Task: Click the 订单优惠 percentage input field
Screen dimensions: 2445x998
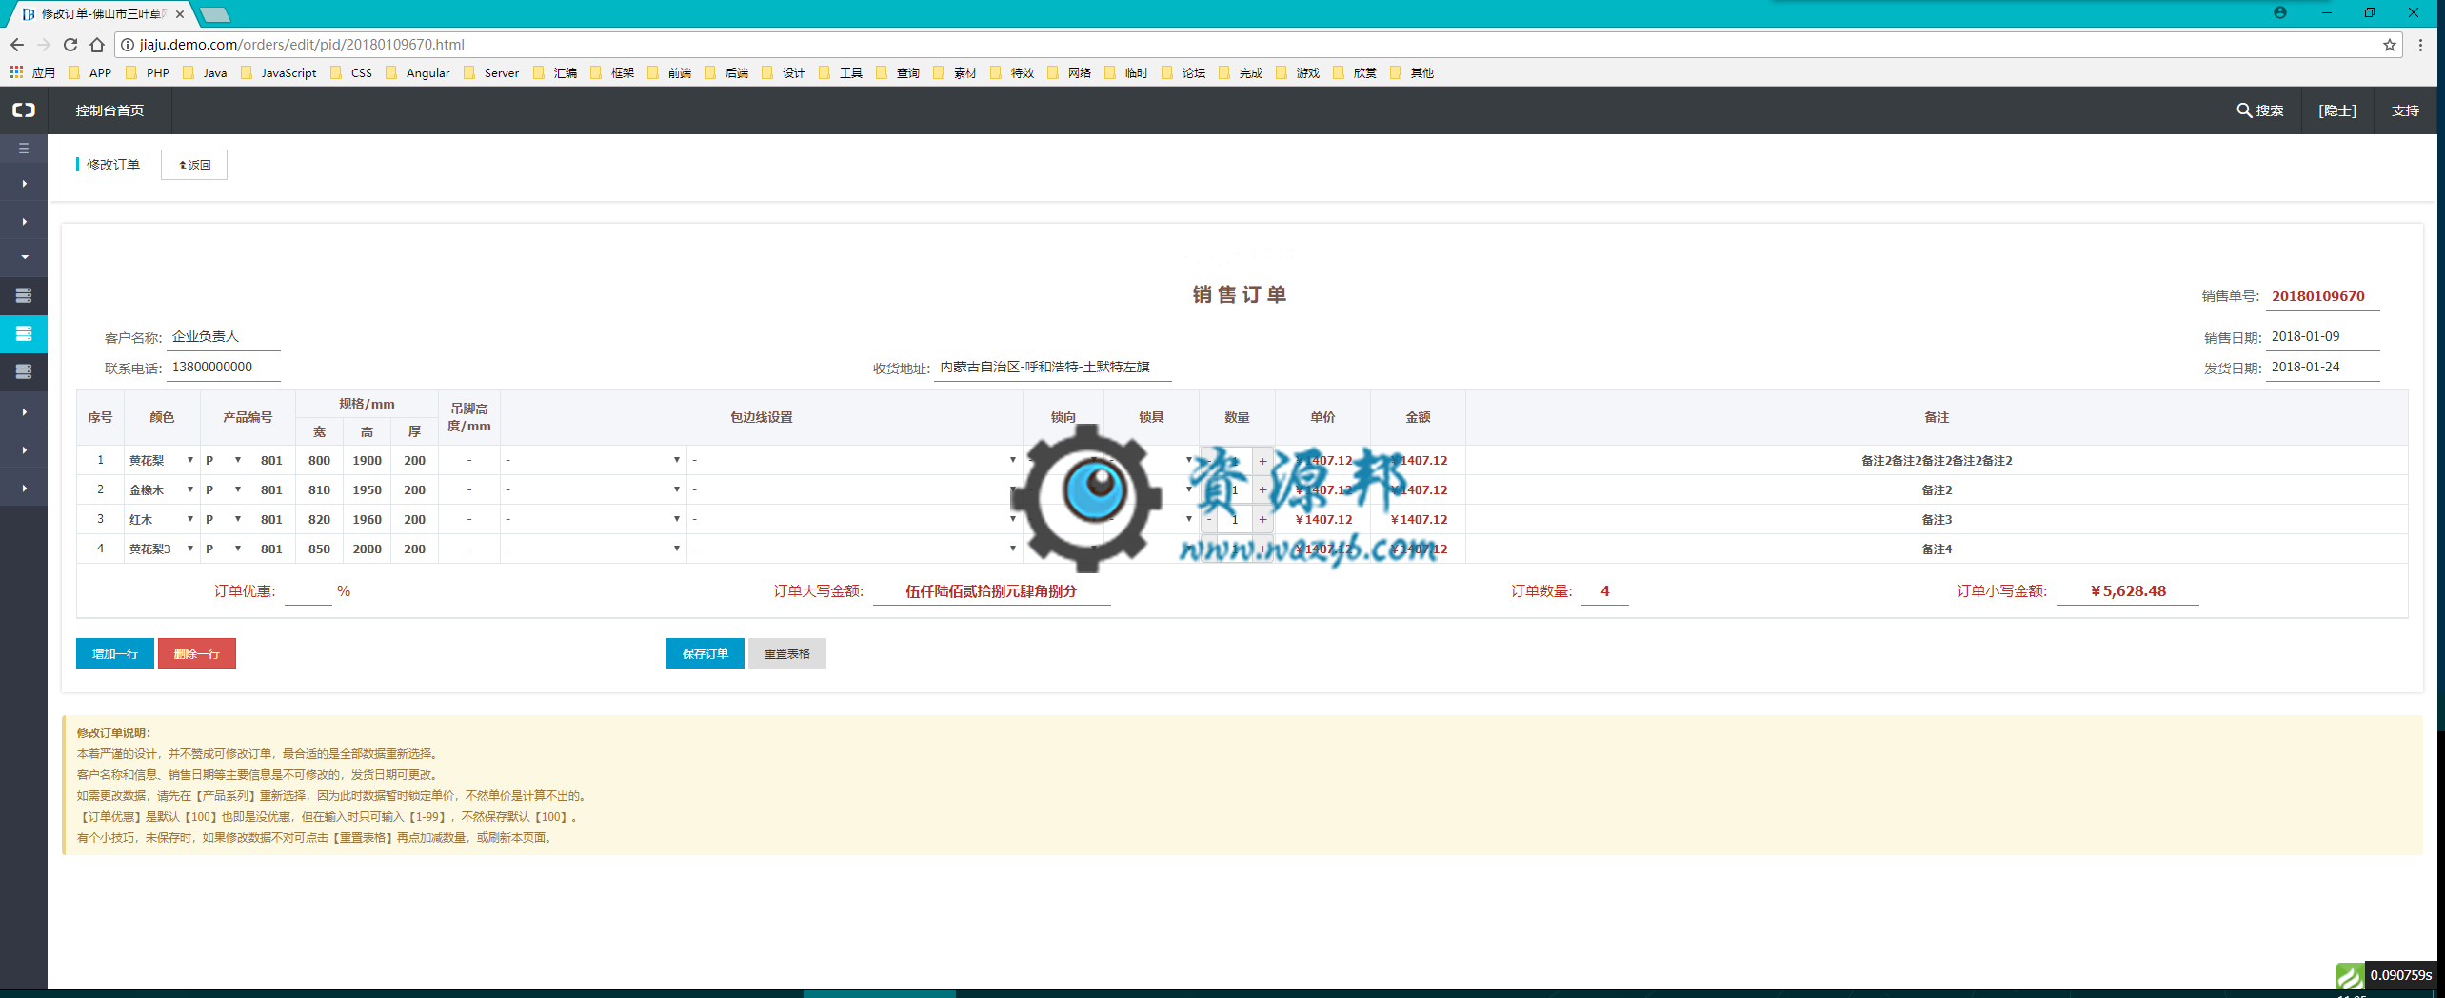Action: coord(308,591)
